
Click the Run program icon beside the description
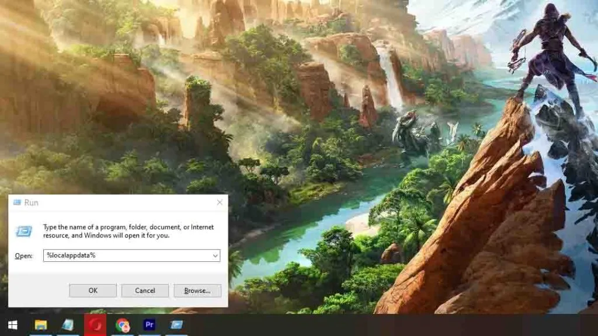[24, 231]
